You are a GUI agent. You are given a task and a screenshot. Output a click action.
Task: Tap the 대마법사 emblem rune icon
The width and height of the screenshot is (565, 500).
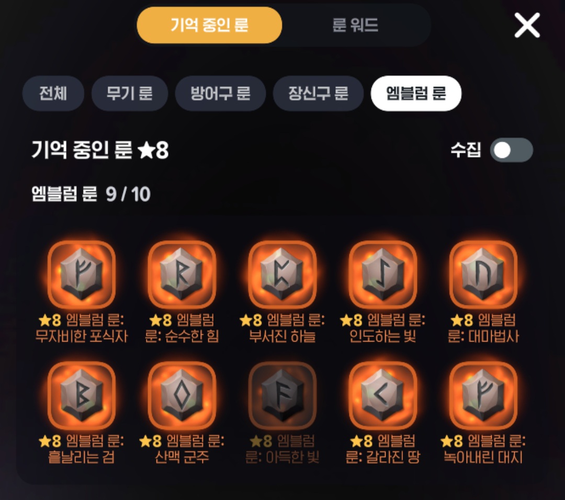click(483, 275)
